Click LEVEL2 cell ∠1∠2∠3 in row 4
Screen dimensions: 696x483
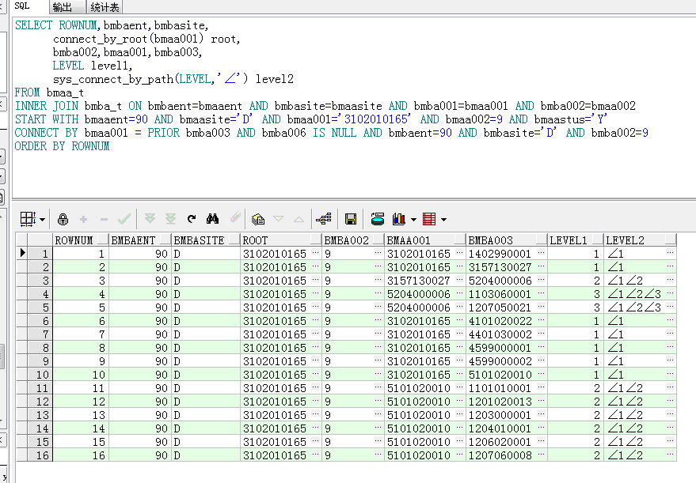tap(634, 294)
